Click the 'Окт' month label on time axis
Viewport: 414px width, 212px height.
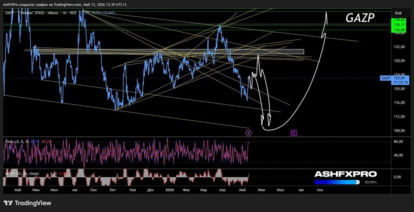coord(113,189)
